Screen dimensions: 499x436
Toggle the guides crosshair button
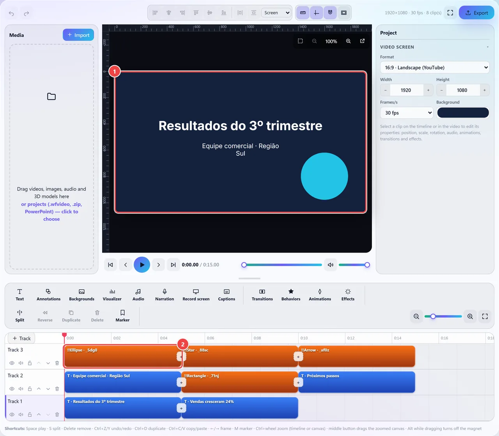(x=317, y=13)
